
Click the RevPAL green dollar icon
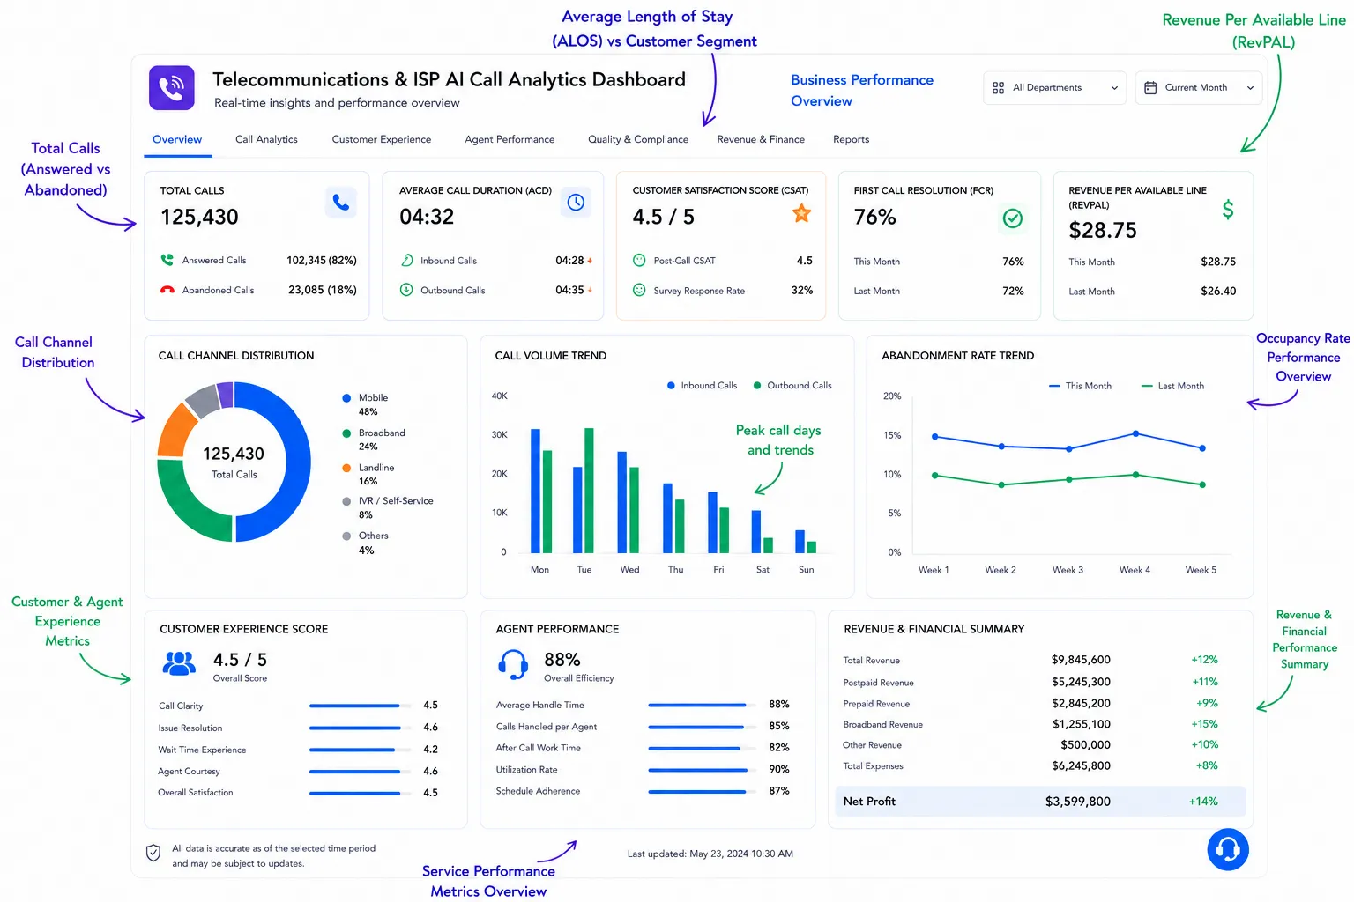pos(1228,210)
